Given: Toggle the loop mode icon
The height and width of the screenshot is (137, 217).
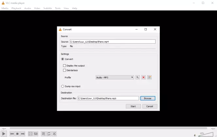Looking at the screenshot, I should pos(49,134).
